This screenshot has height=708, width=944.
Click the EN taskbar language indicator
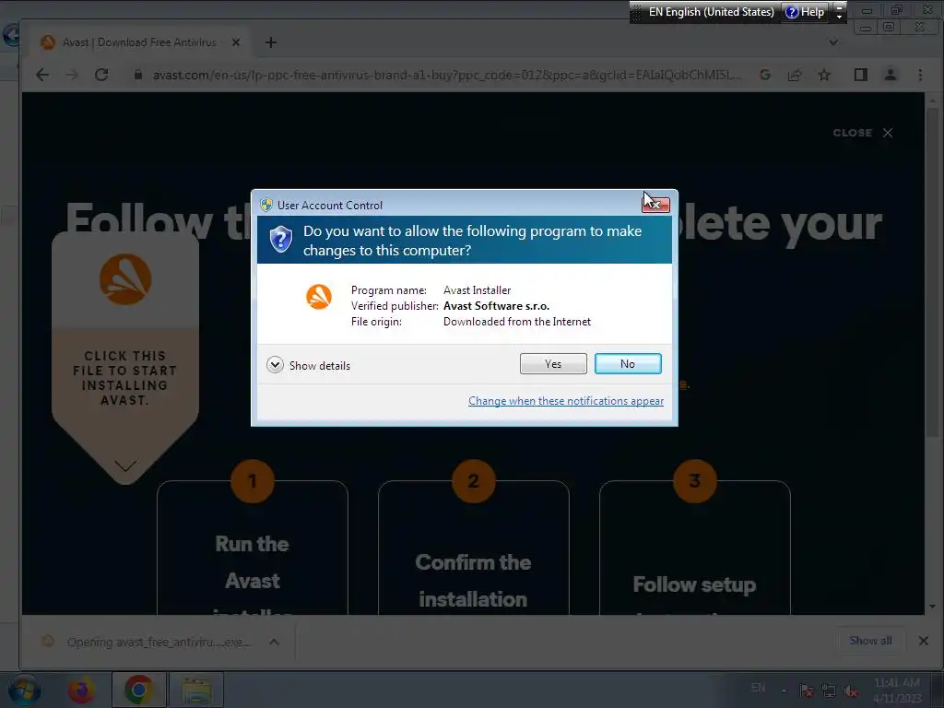759,687
